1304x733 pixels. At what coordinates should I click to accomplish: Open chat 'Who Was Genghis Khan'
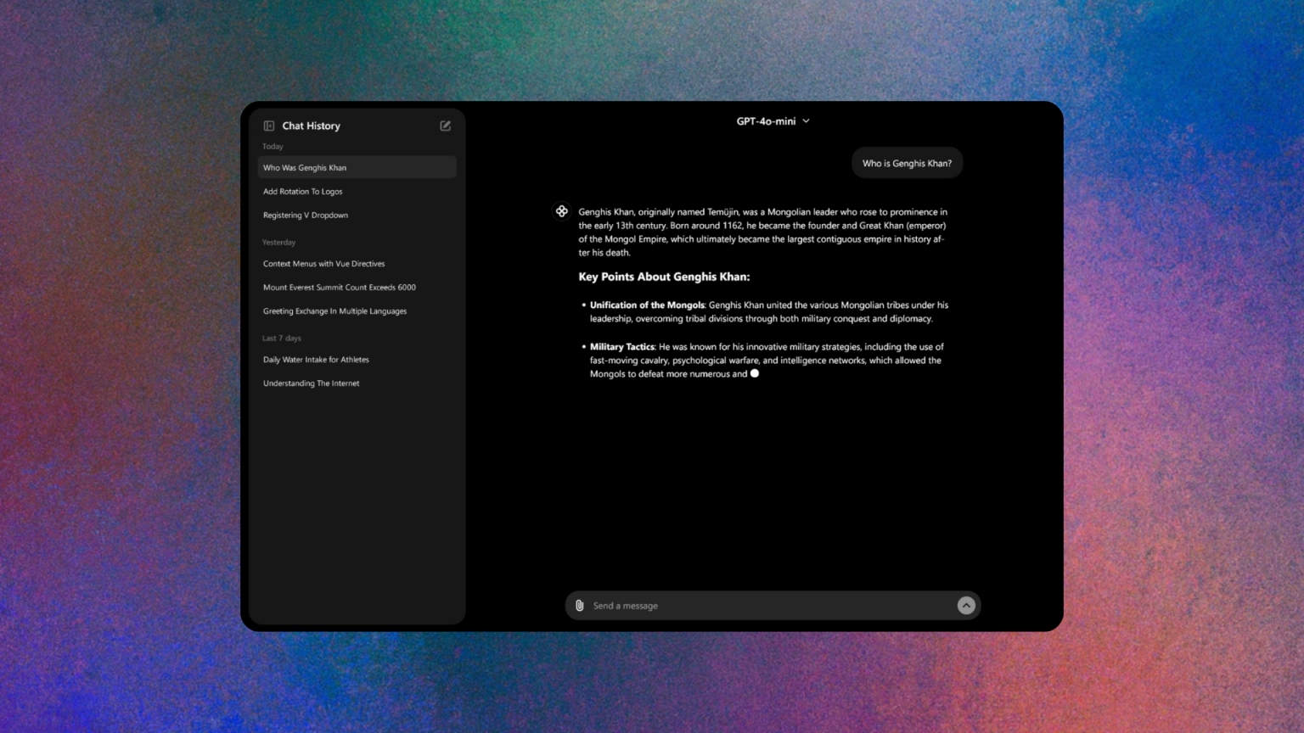357,168
